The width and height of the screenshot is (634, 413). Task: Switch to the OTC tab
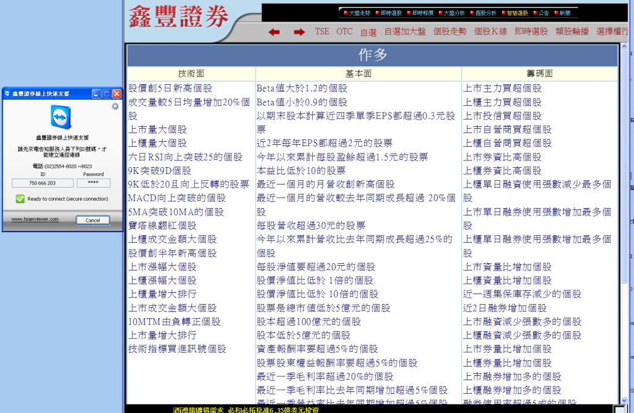[344, 32]
